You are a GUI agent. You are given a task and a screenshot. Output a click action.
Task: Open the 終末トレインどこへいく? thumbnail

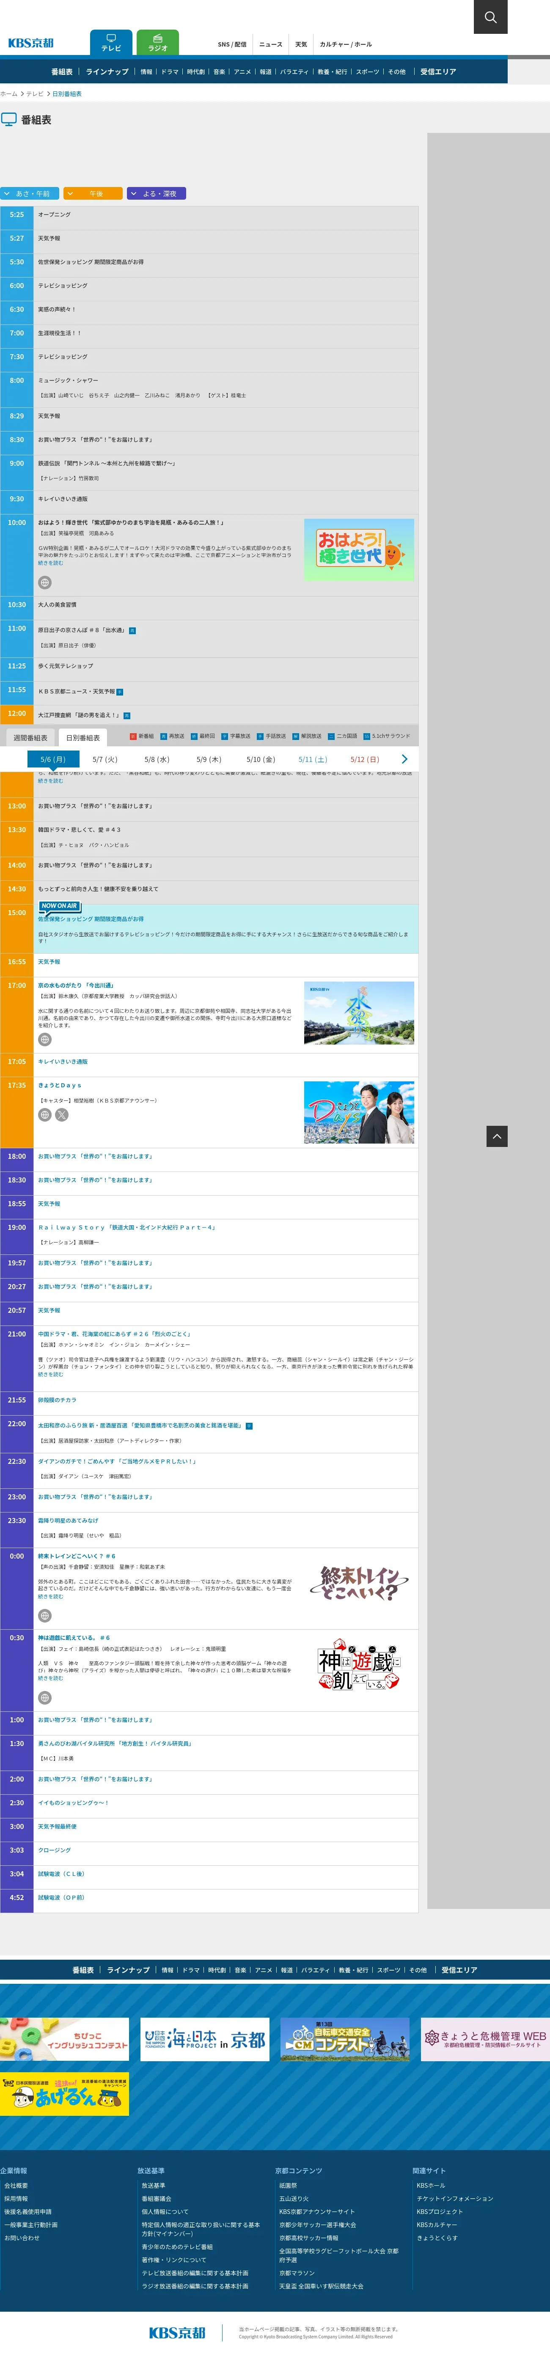point(359,1584)
